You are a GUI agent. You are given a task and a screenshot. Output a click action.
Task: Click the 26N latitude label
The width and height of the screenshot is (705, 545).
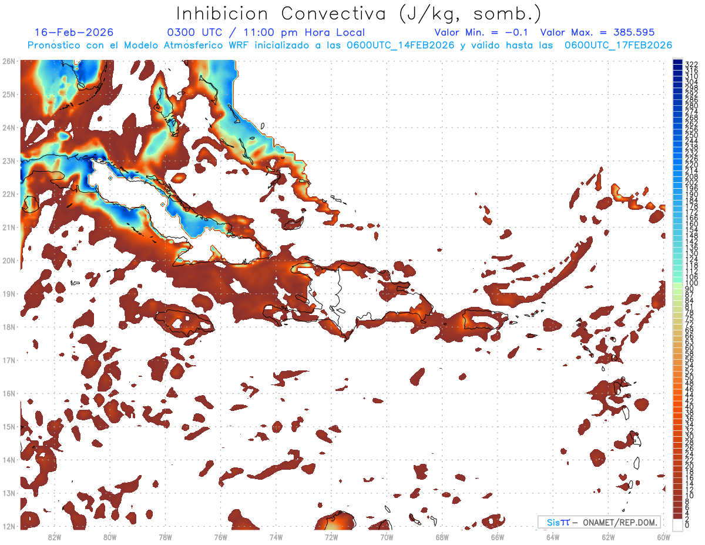point(9,61)
